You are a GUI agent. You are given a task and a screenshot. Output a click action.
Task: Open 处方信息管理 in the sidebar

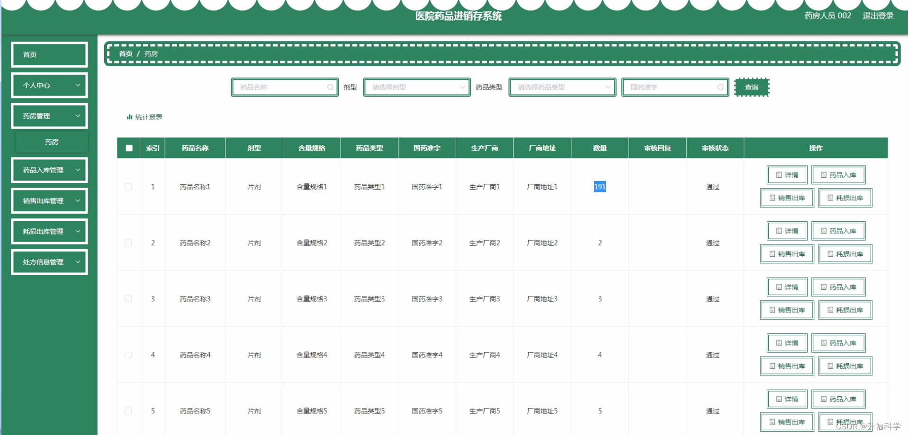[49, 261]
